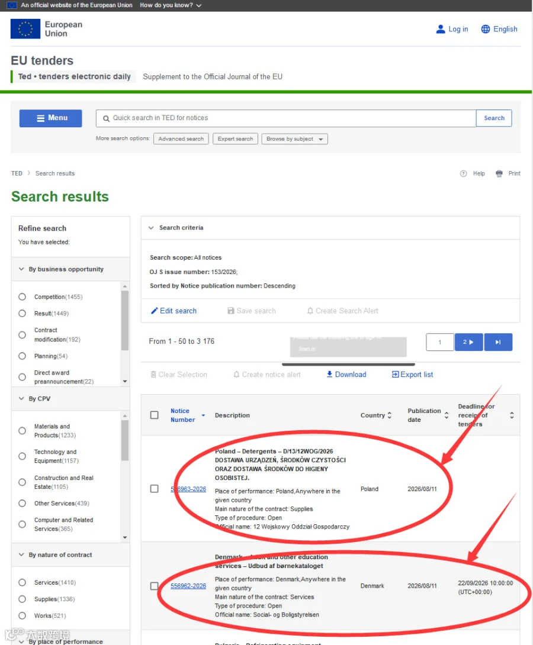This screenshot has width=533, height=645.
Task: Sort by Publication date arrows
Action: pos(446,415)
